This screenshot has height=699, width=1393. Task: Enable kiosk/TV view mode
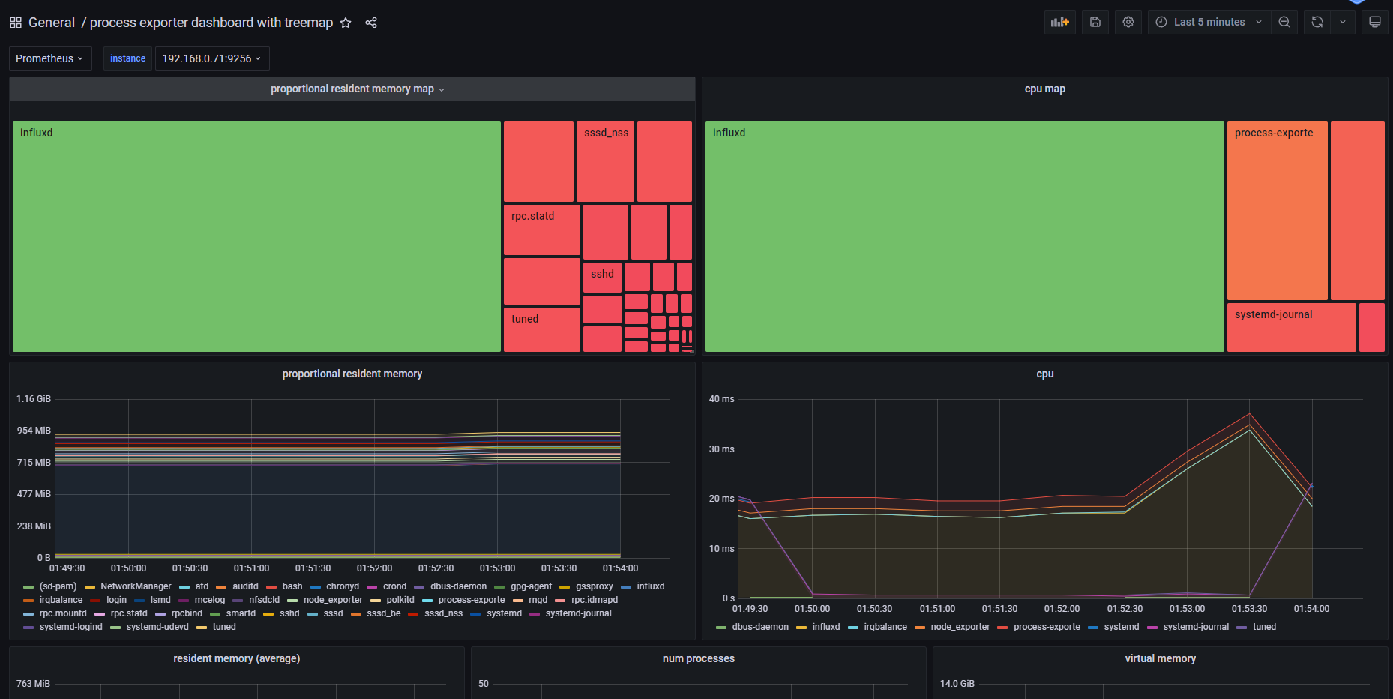point(1375,22)
